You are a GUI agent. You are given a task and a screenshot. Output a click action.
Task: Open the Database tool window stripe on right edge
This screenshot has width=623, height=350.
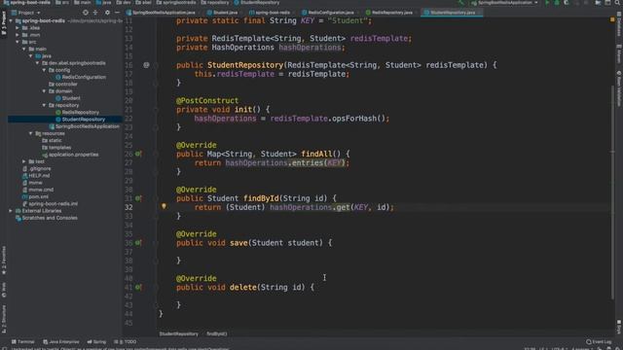[619, 24]
